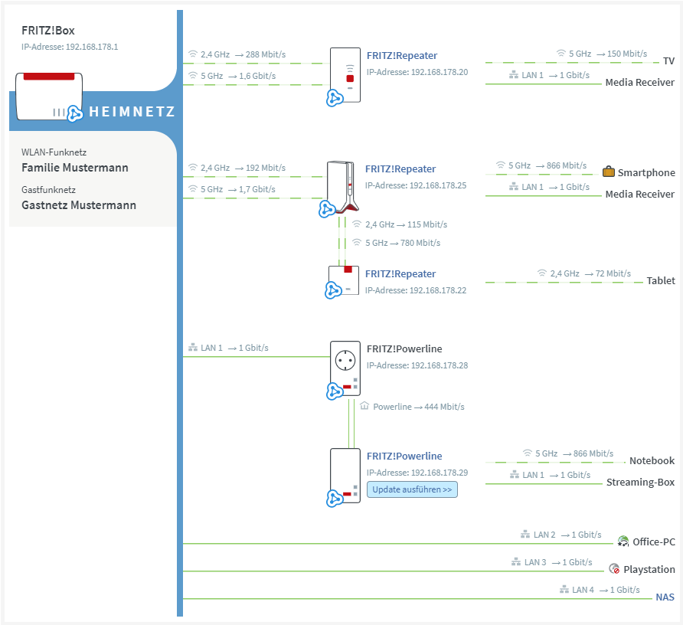Click the Mesh badge on repeater 192.168.178.25
The width and height of the screenshot is (683, 625).
tap(327, 209)
